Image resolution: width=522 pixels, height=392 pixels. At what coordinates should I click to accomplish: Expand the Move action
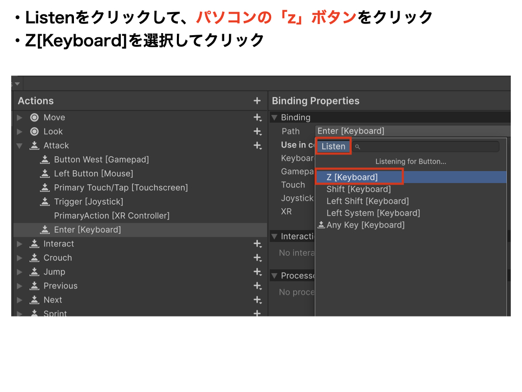click(20, 117)
